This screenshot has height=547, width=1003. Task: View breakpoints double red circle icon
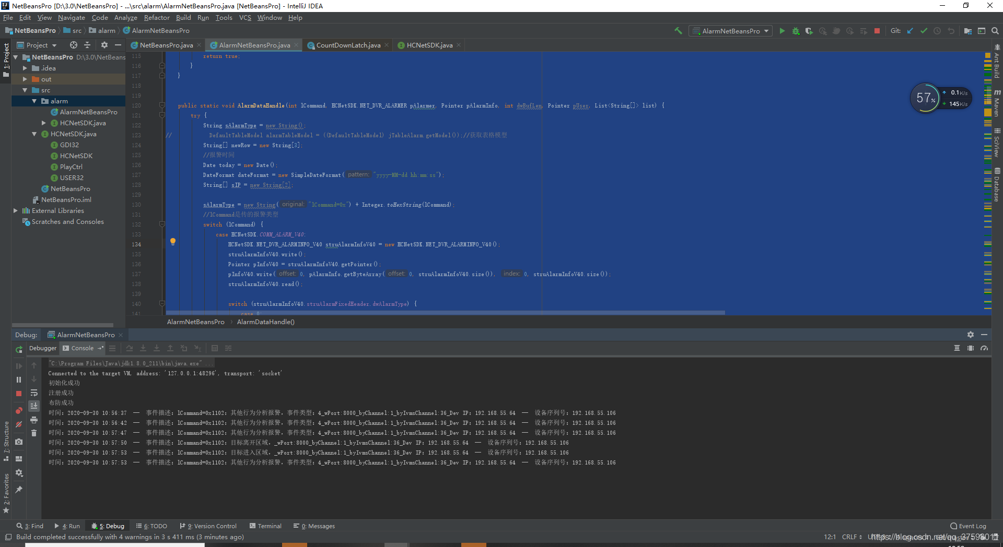click(x=19, y=411)
